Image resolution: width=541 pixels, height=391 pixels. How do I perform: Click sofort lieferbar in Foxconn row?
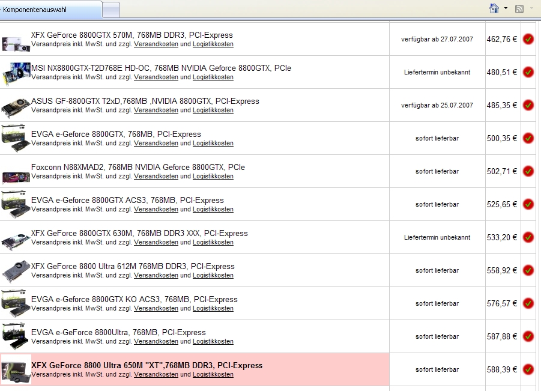[437, 172]
